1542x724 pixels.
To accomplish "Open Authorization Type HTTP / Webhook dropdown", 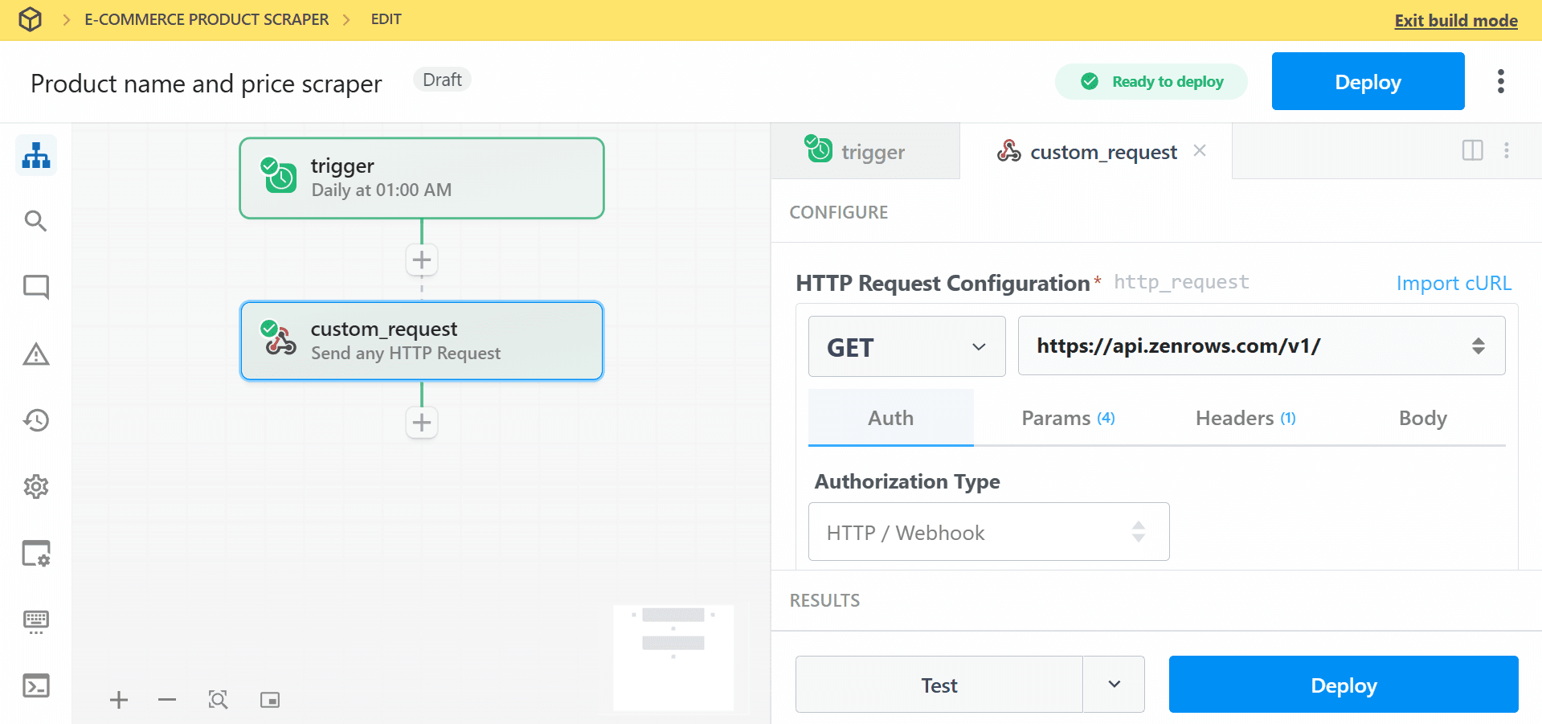I will pos(989,531).
